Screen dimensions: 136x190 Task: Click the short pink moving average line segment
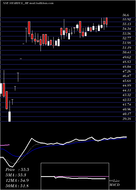tap(5, 145)
